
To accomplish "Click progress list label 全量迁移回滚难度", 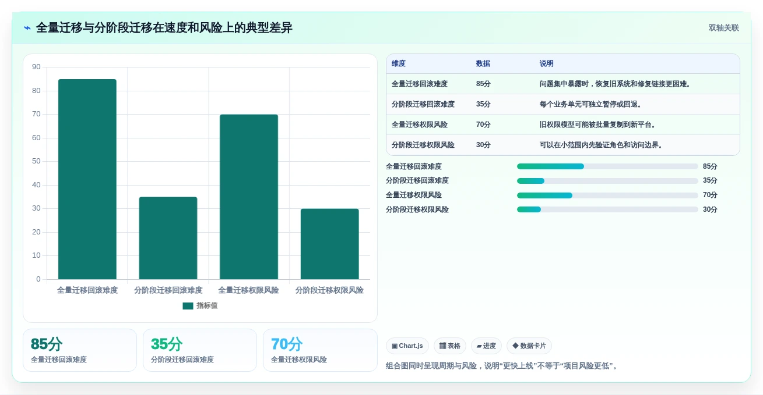I will click(x=414, y=166).
